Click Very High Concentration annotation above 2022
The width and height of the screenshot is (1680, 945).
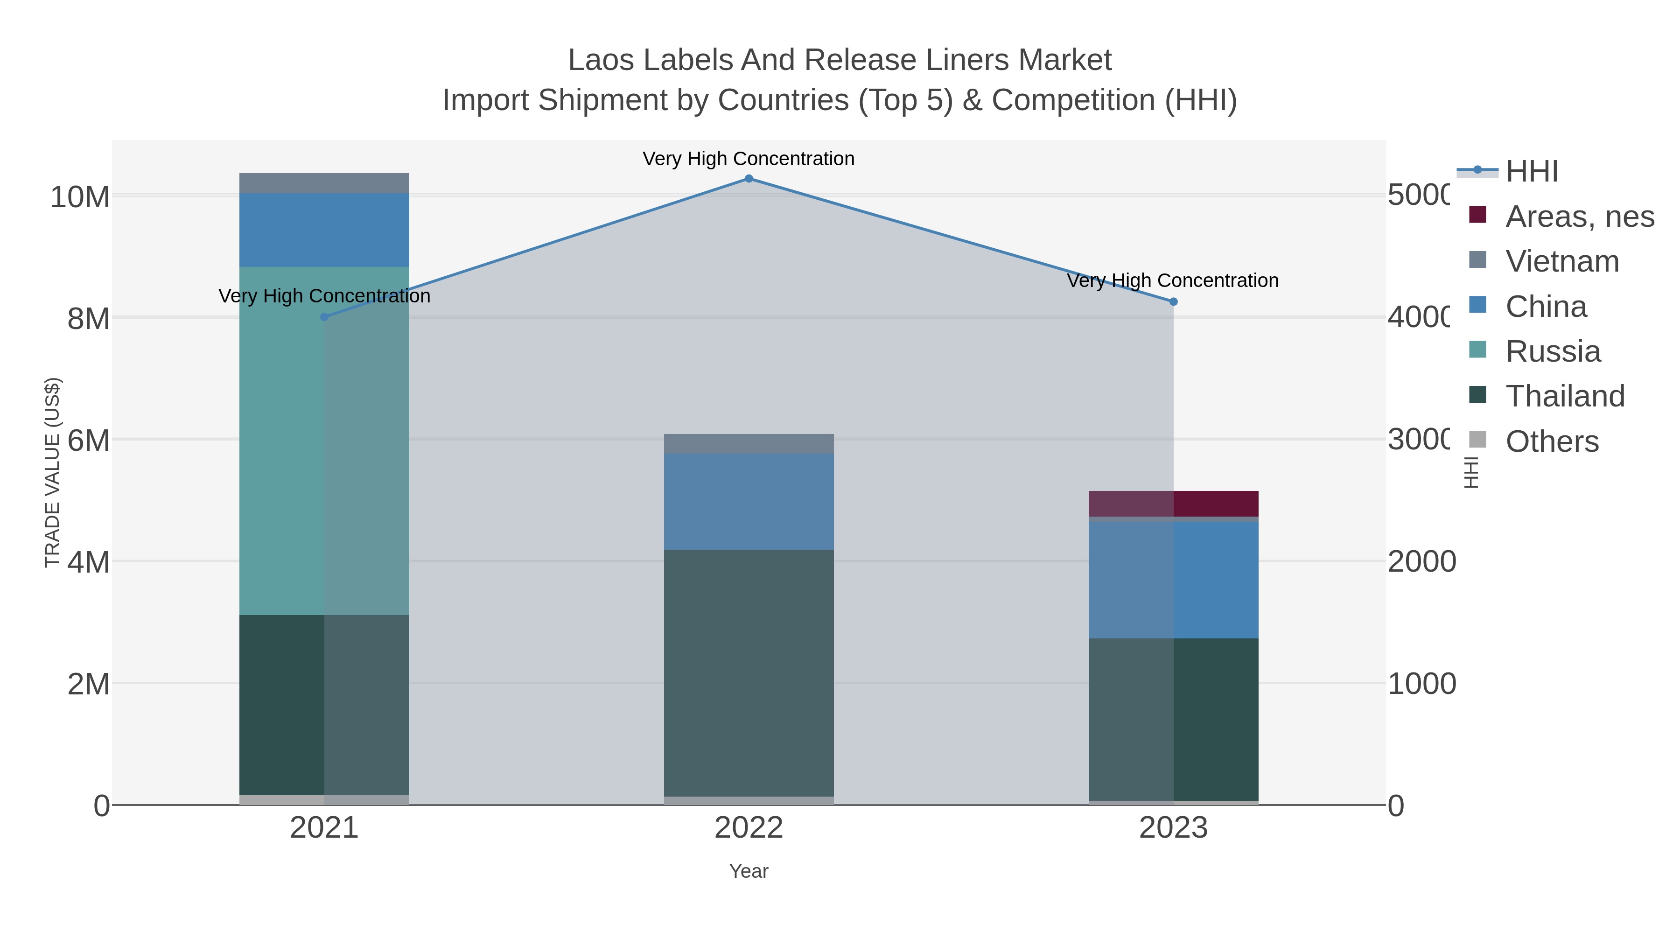coord(749,159)
